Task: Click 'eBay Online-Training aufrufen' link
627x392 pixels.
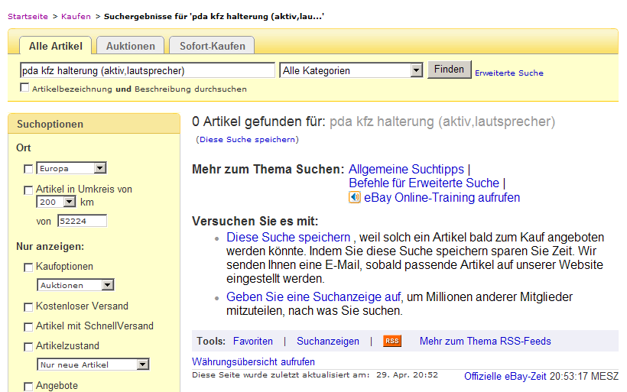Action: click(x=442, y=197)
